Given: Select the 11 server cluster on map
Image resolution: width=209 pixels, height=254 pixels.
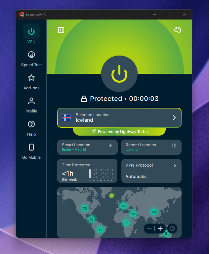Looking at the screenshot, I should [100, 230].
